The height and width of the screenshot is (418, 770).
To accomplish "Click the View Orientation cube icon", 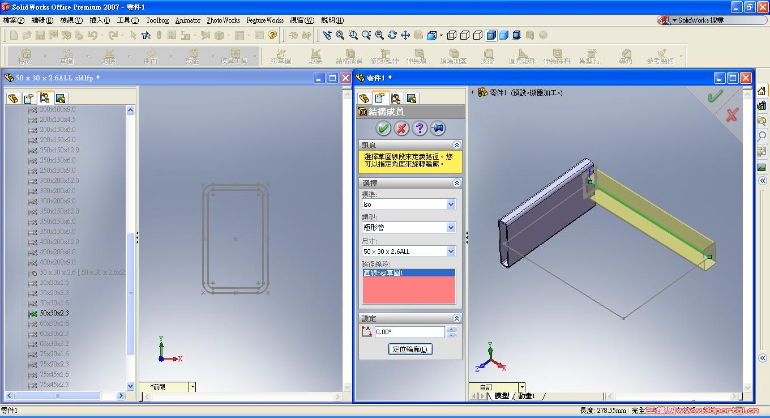I will tap(432, 35).
